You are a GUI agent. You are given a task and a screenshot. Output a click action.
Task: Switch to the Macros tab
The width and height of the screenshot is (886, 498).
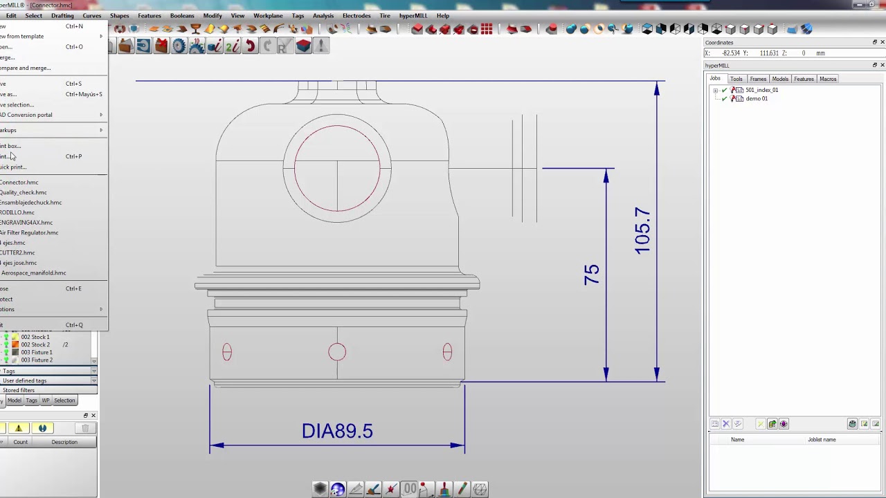(828, 79)
